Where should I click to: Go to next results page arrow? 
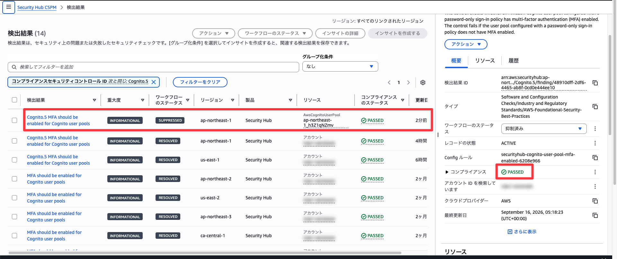408,82
